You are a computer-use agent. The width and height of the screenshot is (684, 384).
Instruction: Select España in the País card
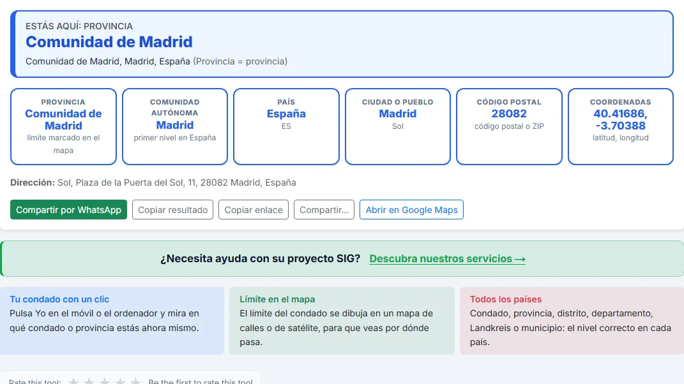point(286,114)
